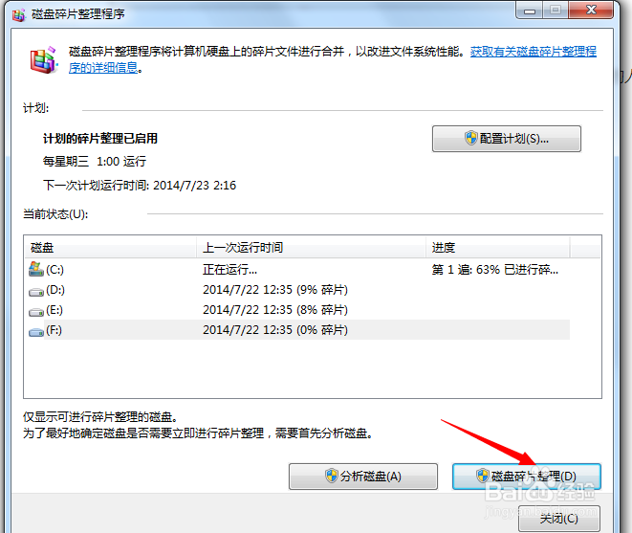Click the large defragmenter icon beside the description
Screen dimensions: 632x533
coord(44,59)
